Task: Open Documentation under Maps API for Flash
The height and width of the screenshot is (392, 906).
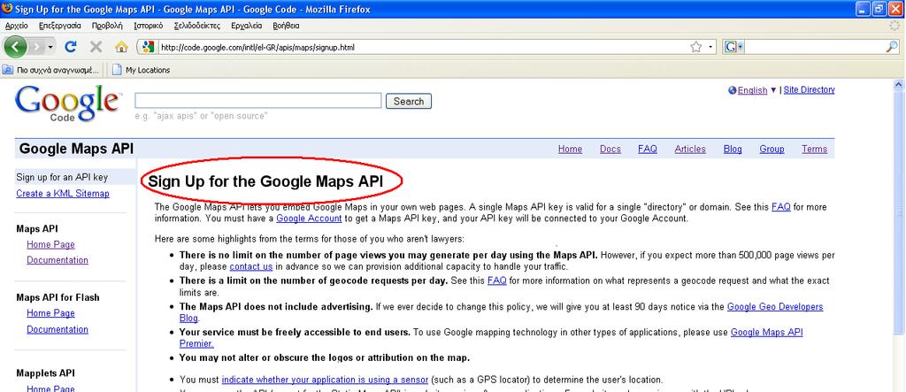Action: 58,329
